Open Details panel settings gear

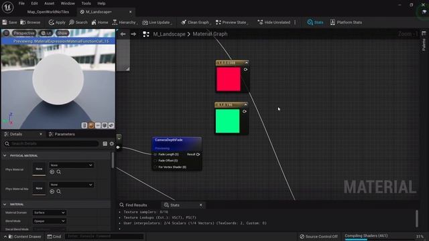[112, 144]
